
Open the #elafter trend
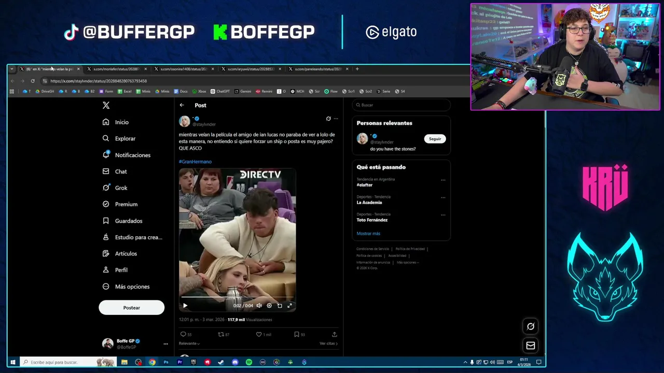pos(364,185)
